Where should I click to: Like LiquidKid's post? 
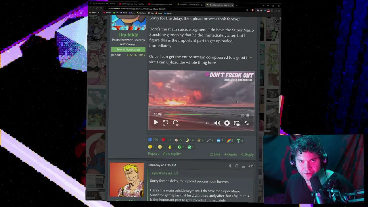(215, 154)
